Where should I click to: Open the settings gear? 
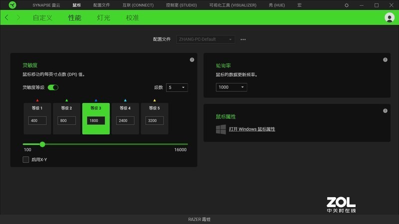[346, 5]
